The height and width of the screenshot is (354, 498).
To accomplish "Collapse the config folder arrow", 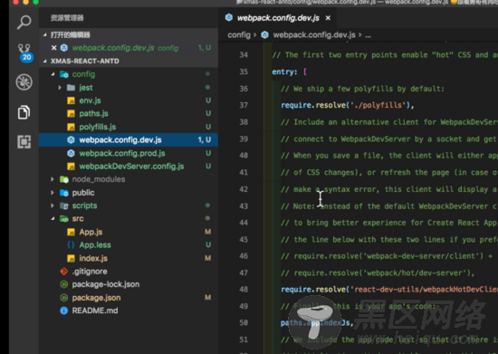I will tap(53, 74).
